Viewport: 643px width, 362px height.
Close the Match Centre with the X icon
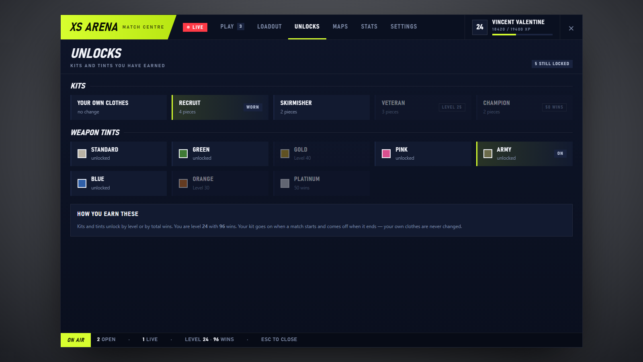(x=571, y=28)
